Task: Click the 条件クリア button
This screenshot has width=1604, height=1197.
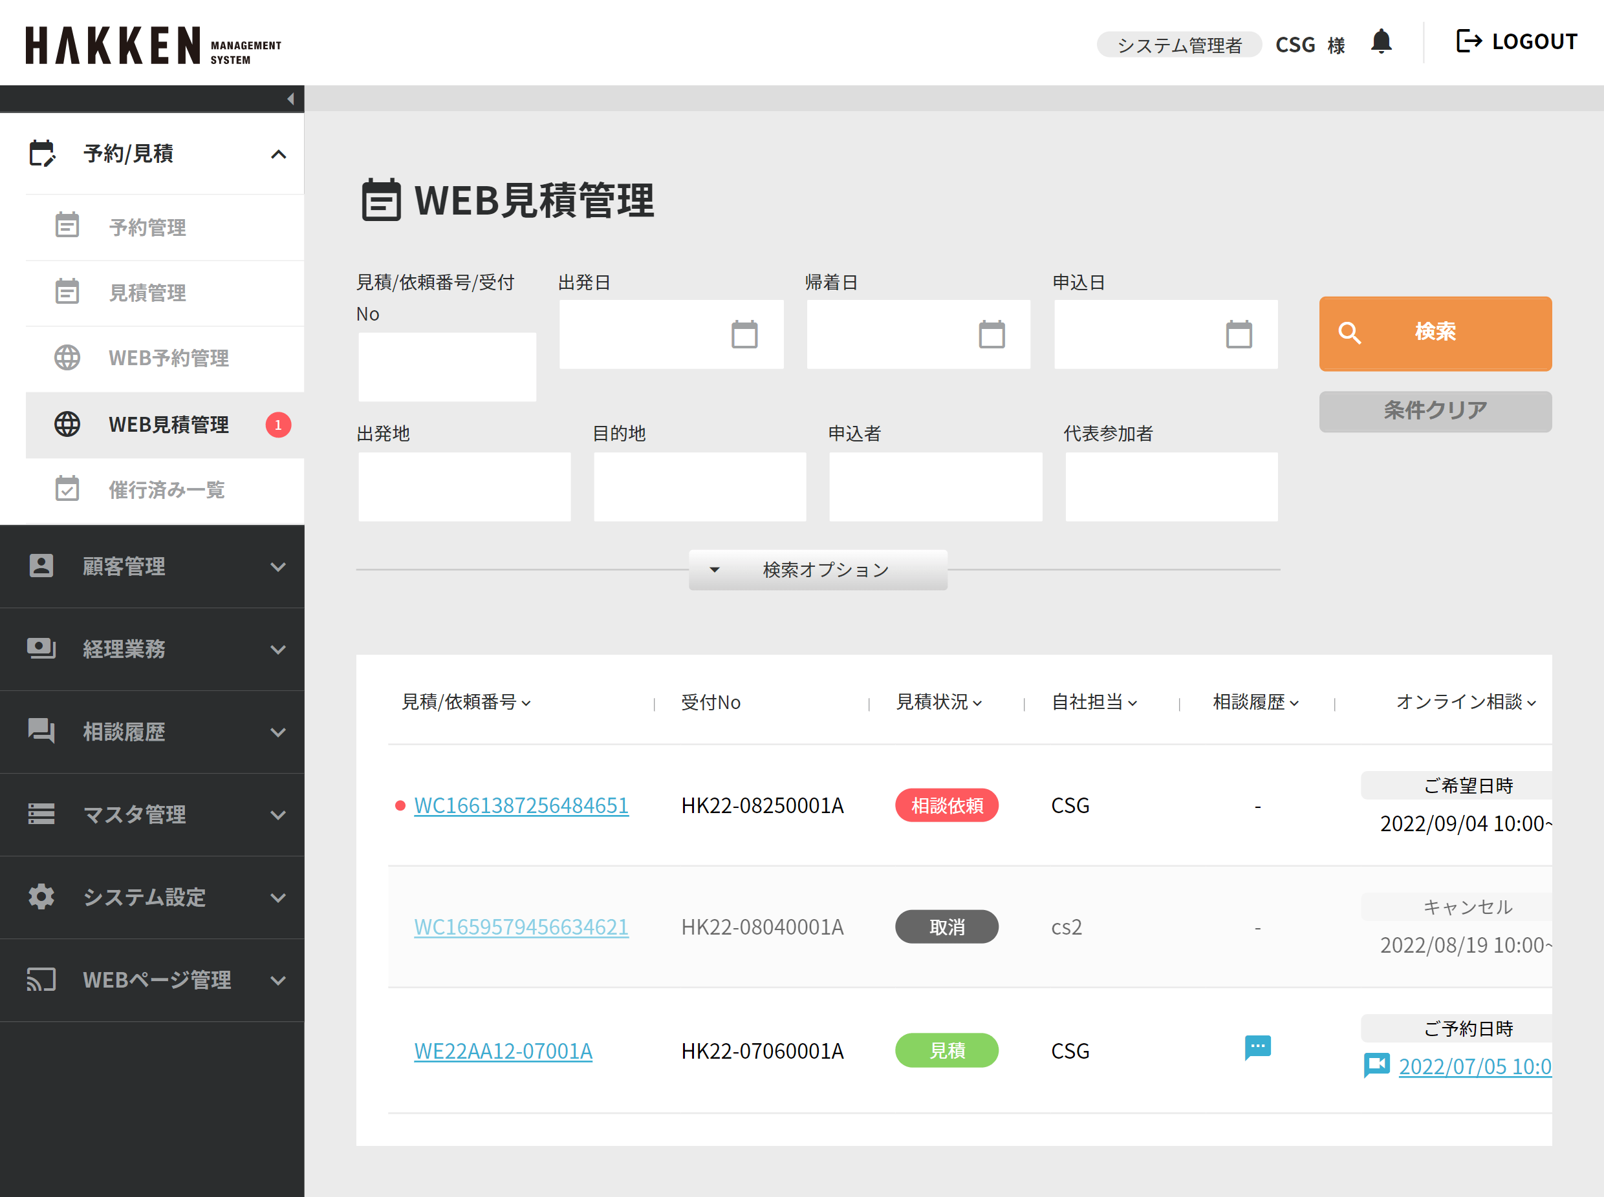Action: [1435, 412]
